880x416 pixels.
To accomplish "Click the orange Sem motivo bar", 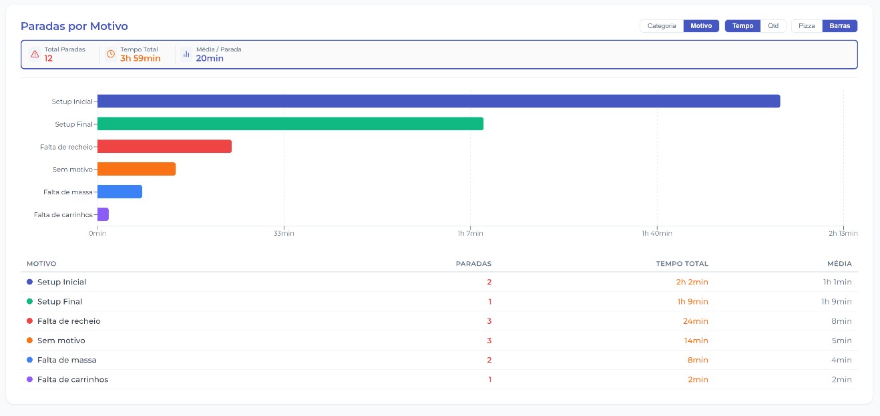I will click(x=136, y=169).
